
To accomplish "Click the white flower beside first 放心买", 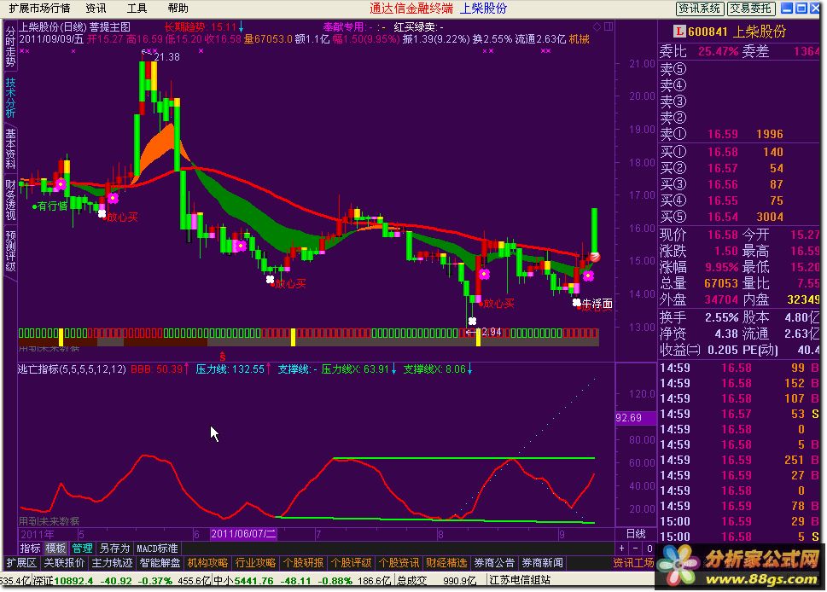I will [102, 213].
